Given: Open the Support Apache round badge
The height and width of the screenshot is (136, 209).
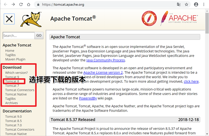Looking at the screenshot, I should click(x=149, y=18).
